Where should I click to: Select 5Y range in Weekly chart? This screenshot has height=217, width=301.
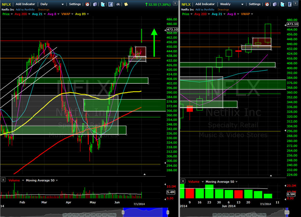[215, 215]
